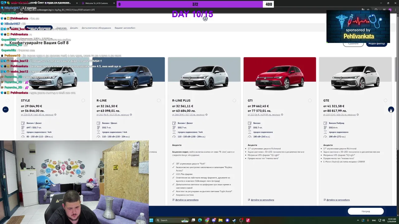This screenshot has width=399, height=224.
Task: Click the white GTE Golf image
Action: coord(355,78)
